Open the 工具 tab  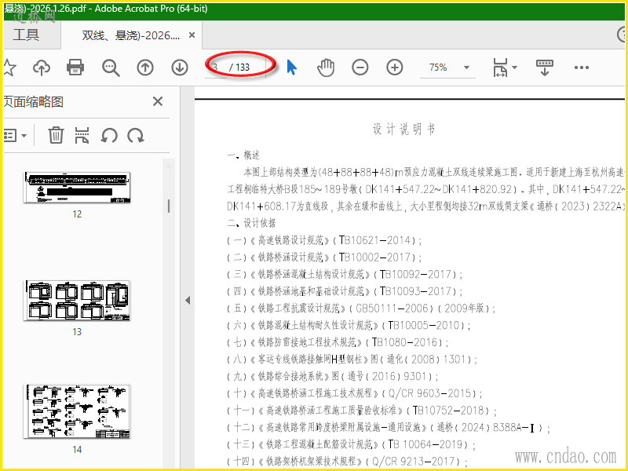pyautogui.click(x=27, y=35)
